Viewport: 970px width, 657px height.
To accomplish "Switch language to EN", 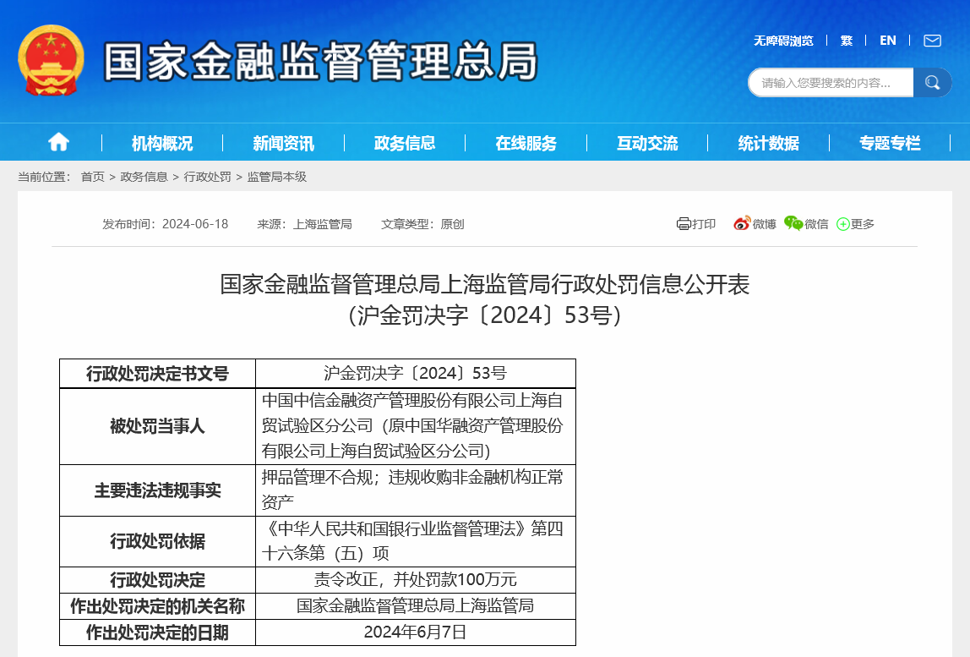I will click(888, 41).
